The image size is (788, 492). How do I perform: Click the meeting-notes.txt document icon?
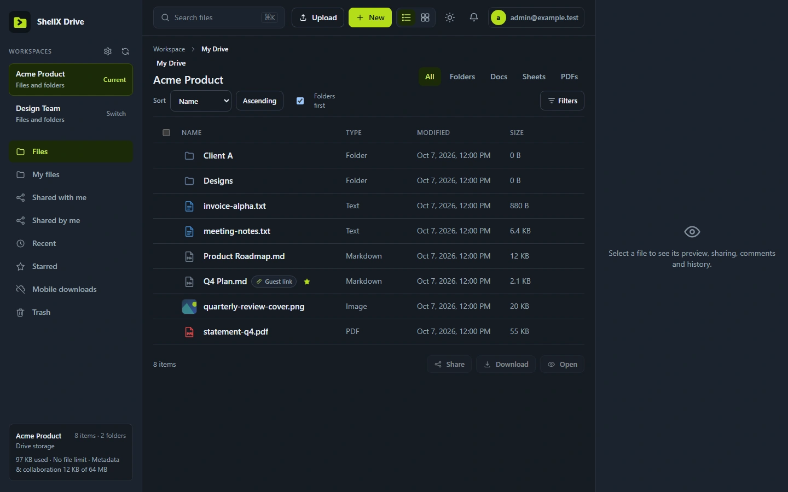pos(189,231)
